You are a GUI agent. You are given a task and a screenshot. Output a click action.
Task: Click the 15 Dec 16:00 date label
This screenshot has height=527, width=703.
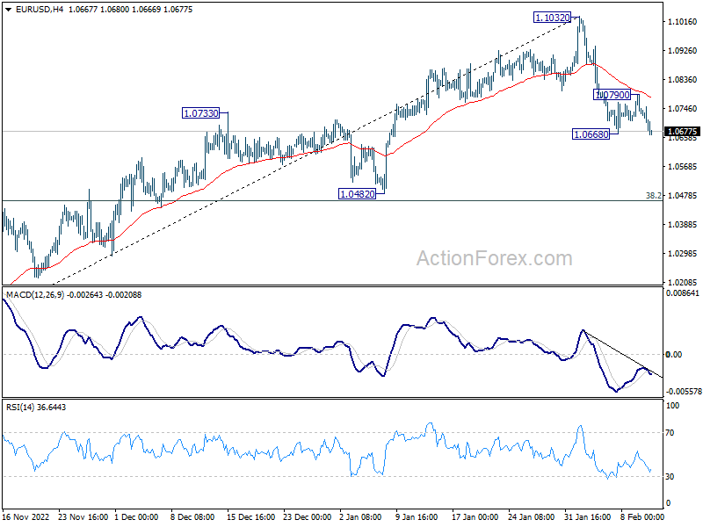pyautogui.click(x=250, y=516)
